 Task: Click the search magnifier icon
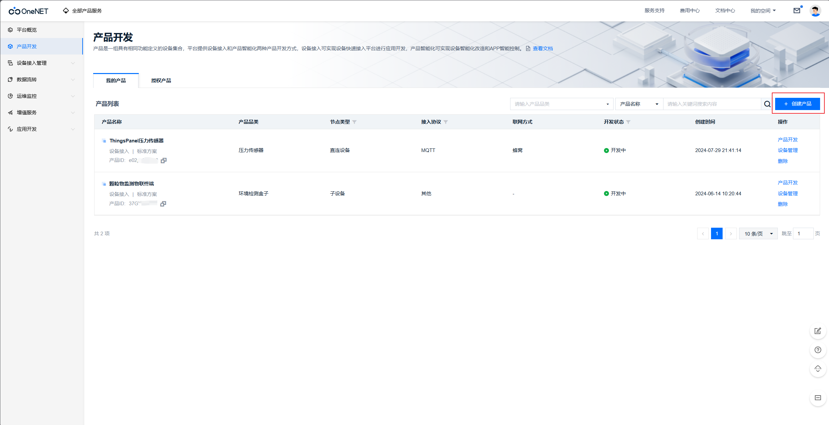point(767,104)
